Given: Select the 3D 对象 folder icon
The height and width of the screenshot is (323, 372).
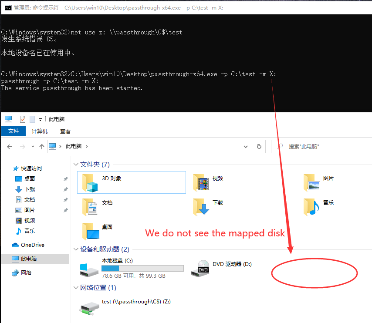Looking at the screenshot, I should (x=90, y=182).
